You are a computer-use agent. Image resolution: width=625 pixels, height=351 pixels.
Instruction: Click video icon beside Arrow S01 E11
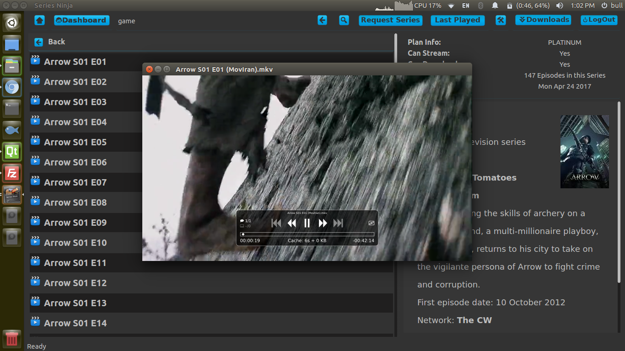pyautogui.click(x=35, y=261)
